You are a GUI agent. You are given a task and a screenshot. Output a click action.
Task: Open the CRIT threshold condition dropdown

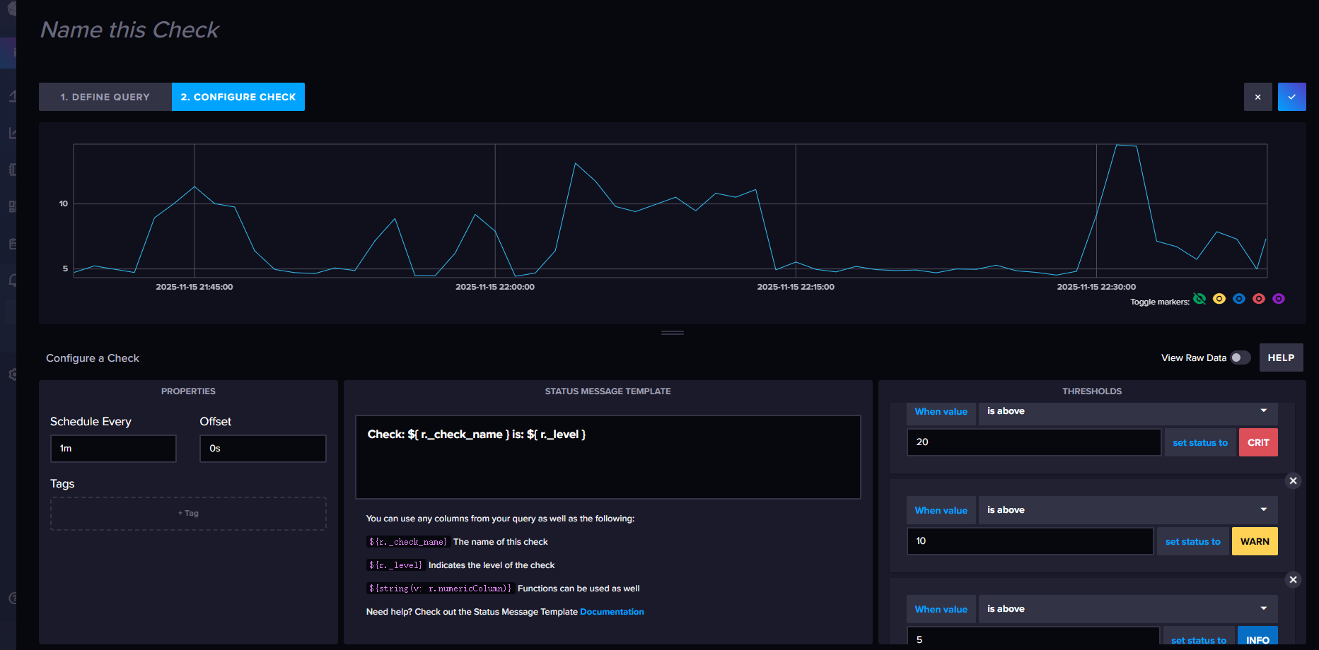click(1127, 411)
